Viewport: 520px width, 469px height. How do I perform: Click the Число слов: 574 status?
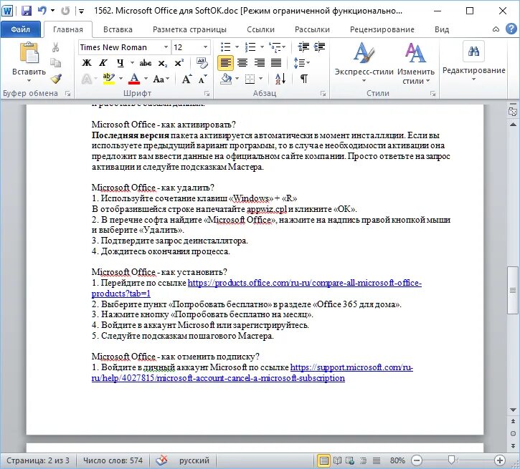click(113, 460)
